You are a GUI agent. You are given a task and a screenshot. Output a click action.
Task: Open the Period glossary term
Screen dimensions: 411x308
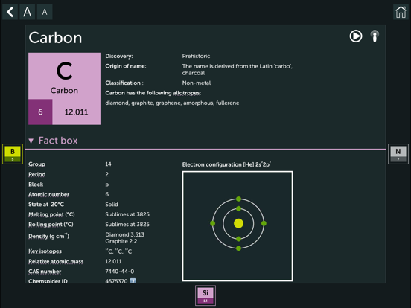(37, 174)
